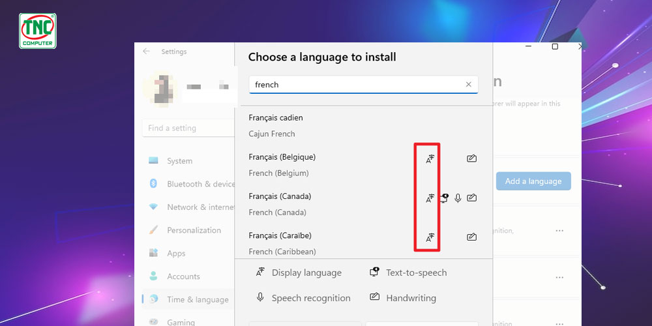Click the Handwriting legend label
Screen dimensions: 652x326
tap(411, 298)
